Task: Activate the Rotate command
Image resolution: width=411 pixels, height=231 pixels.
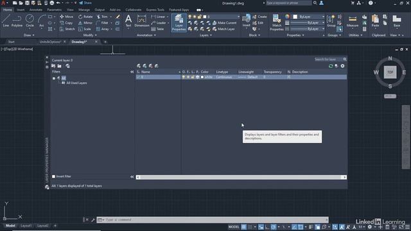Action: tap(85, 17)
